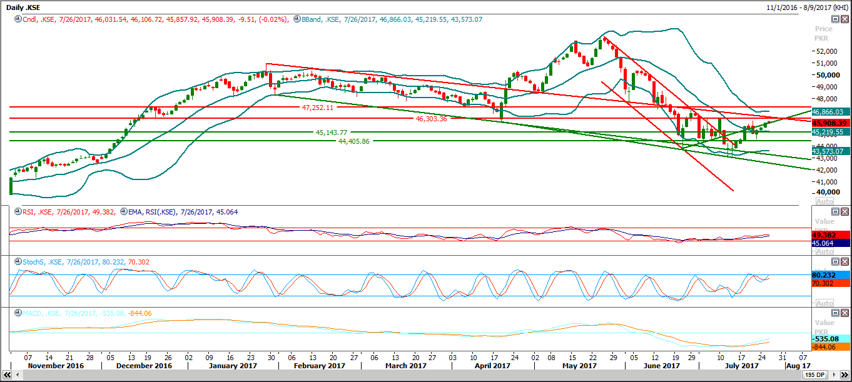Screen dimensions: 852x382
Task: Maximize the MACD indicator pane
Action: pos(835,313)
